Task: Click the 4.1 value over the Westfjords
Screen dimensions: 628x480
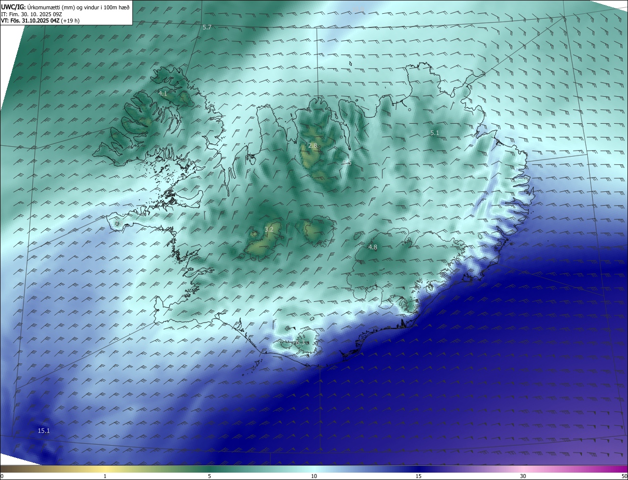Action: pos(163,93)
